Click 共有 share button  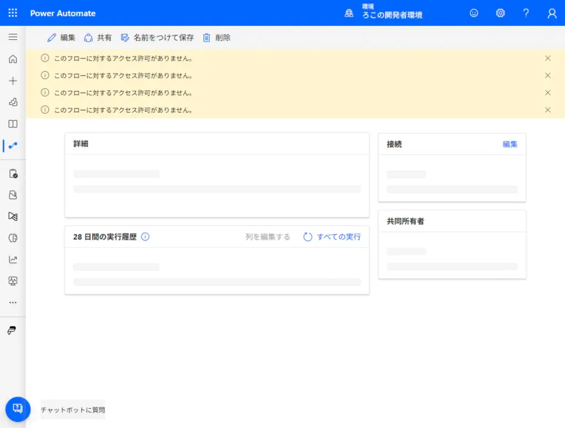[98, 38]
